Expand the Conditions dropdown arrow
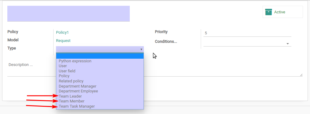This screenshot has width=310, height=114. [288, 44]
